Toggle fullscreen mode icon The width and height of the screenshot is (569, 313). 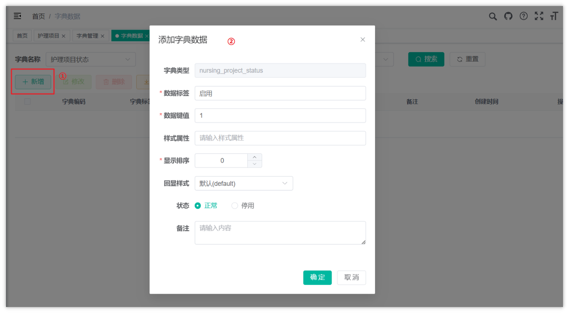point(539,16)
